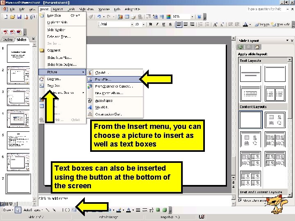Click Decrease Font Size icon

coord(222,24)
